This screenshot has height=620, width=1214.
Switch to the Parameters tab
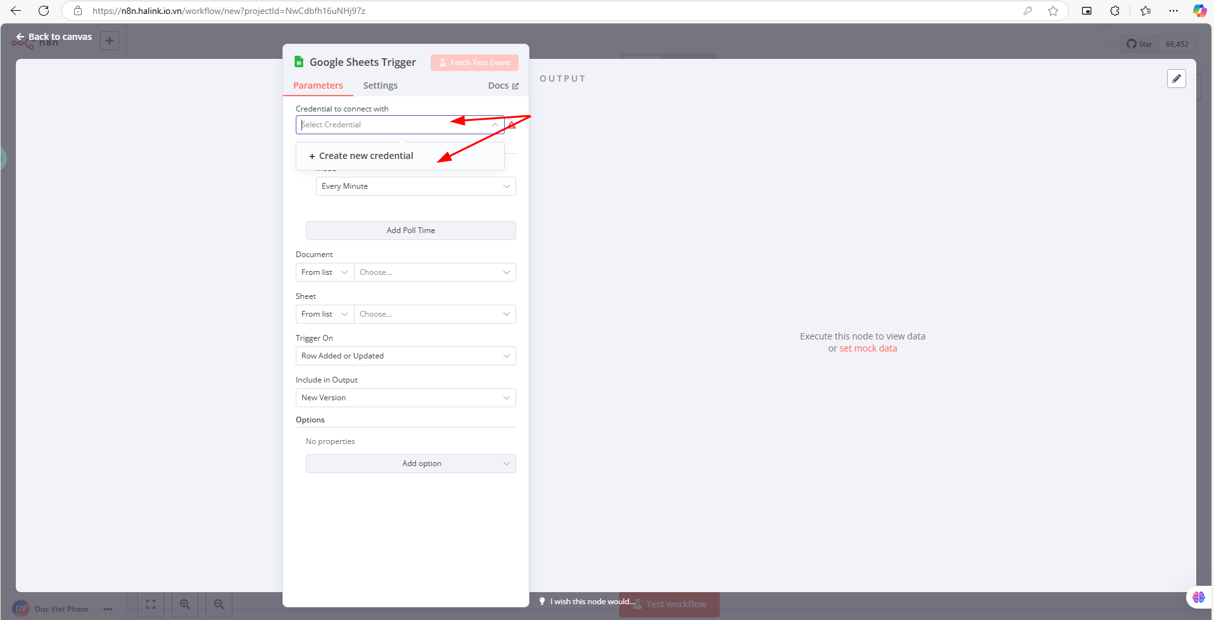[x=318, y=85]
